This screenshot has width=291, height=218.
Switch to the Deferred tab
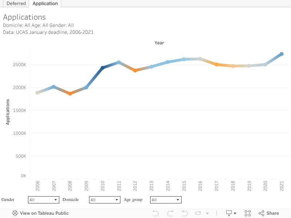[x=16, y=4]
